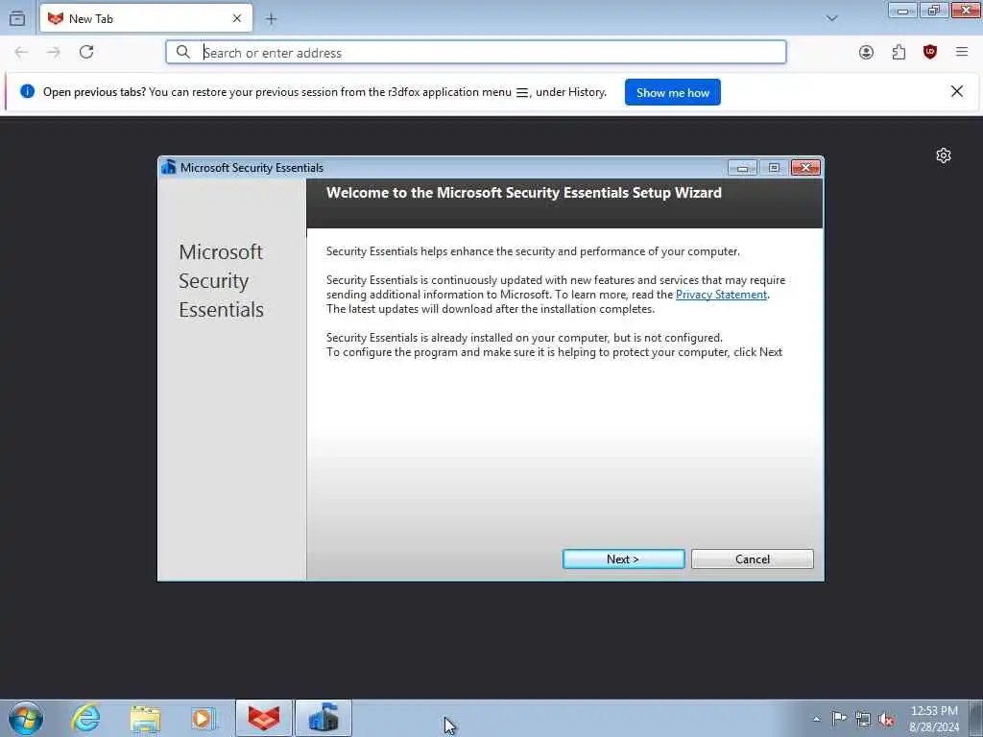Reload the current page

86,52
